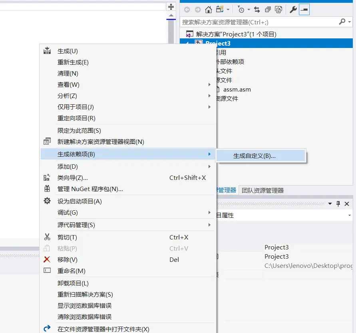Switch to the 团队资源管理器 tab
The image size is (356, 333).
point(263,190)
